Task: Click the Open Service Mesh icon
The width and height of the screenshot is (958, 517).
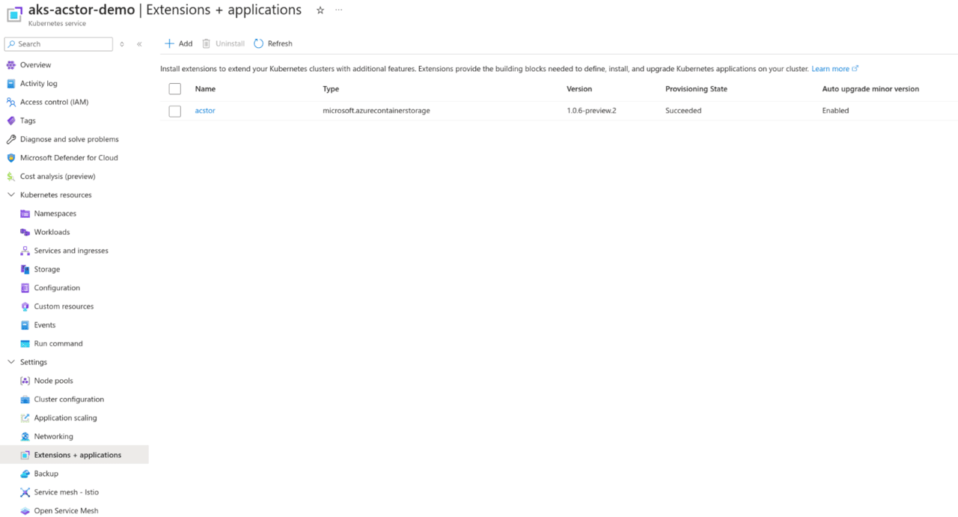Action: [x=25, y=511]
